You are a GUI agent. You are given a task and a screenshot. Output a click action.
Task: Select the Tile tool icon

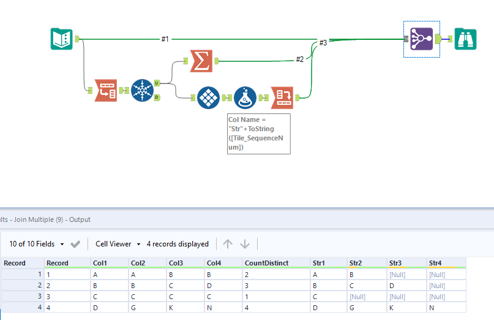coord(208,98)
